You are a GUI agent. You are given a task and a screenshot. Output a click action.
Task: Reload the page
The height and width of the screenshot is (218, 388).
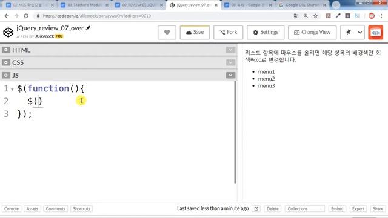(26, 16)
